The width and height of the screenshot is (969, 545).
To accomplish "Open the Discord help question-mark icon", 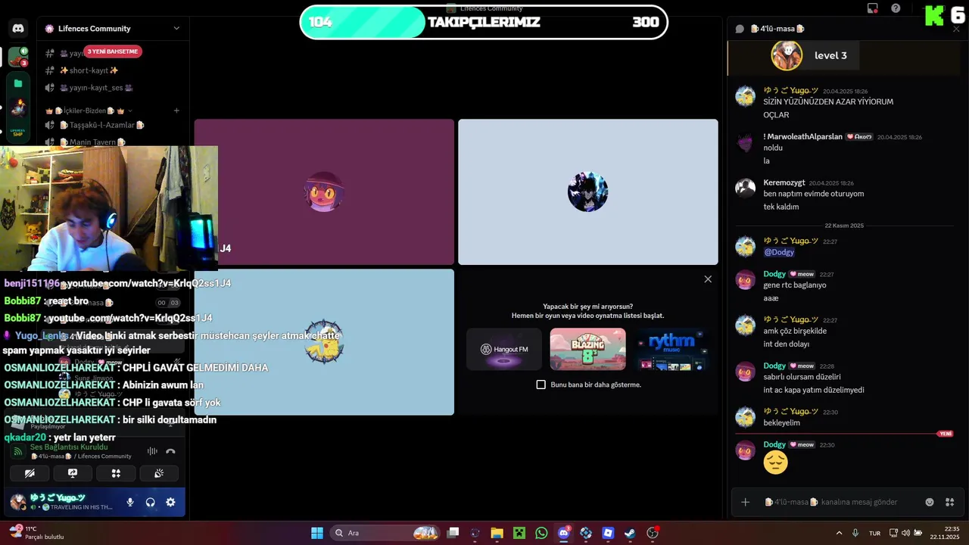I will point(896,8).
